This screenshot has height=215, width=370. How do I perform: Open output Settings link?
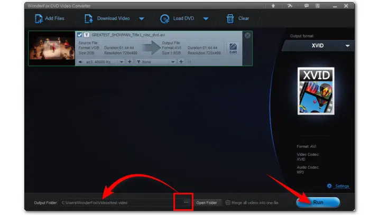tap(342, 186)
